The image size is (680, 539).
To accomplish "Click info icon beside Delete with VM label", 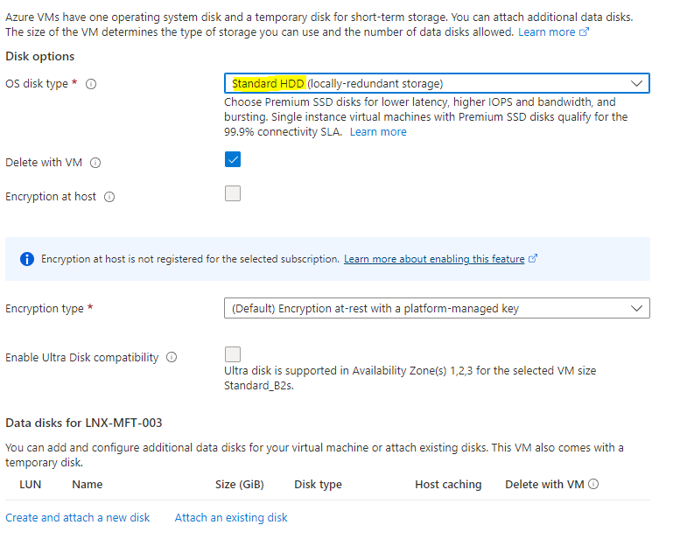I will click(x=95, y=164).
